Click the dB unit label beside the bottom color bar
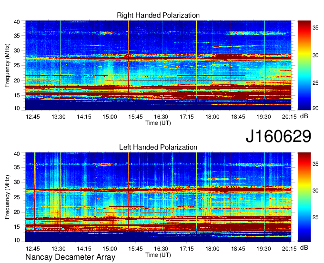The image size is (324, 263). 304,247
